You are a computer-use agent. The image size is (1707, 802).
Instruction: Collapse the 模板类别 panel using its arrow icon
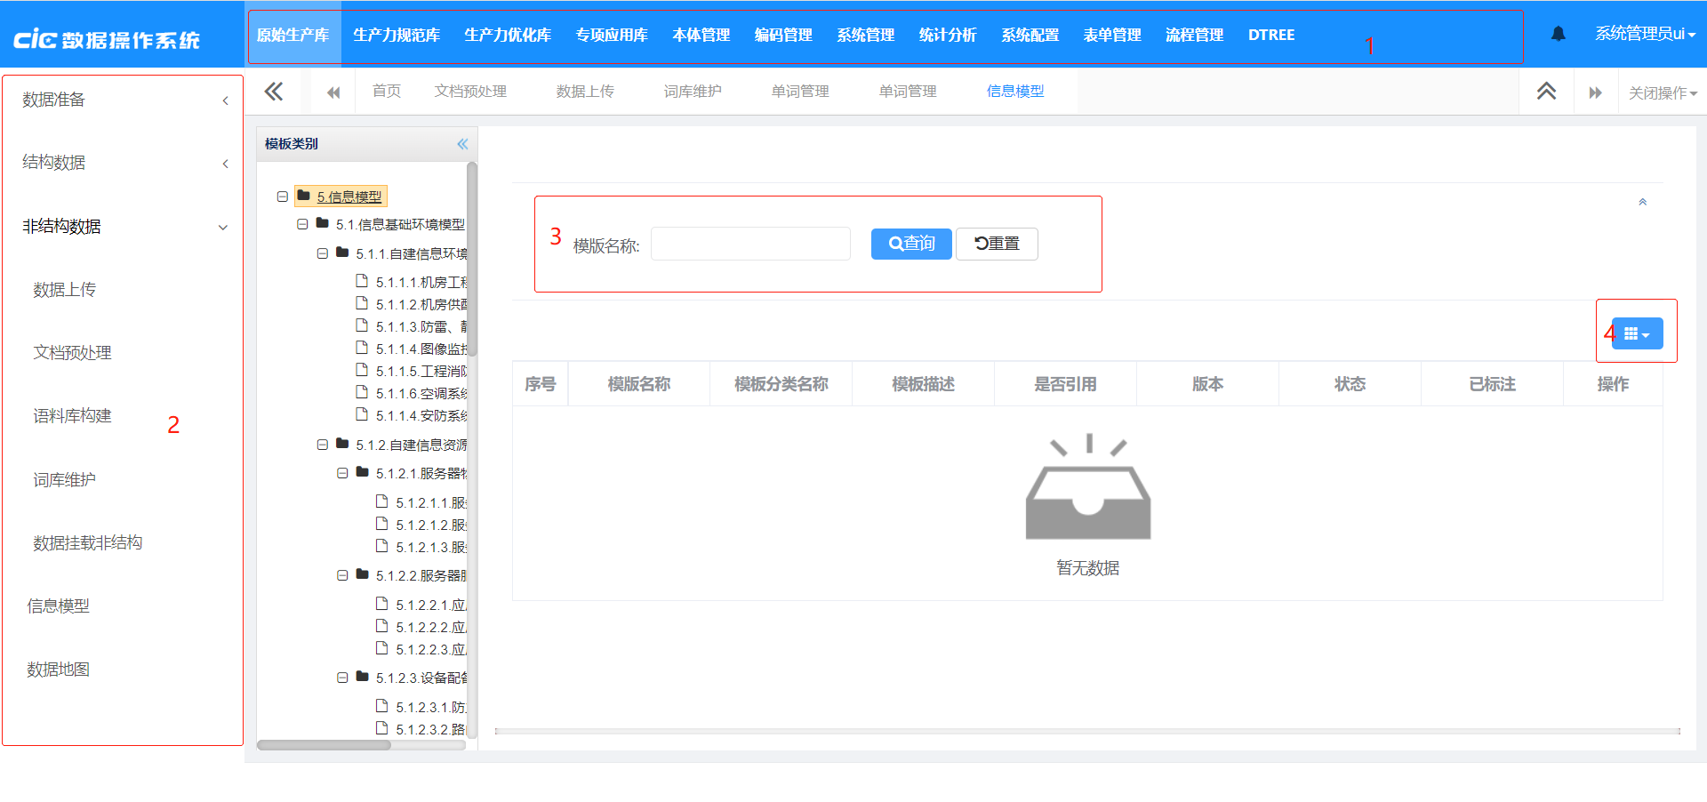(462, 144)
